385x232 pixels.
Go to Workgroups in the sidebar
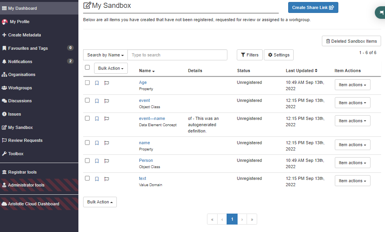pyautogui.click(x=20, y=88)
